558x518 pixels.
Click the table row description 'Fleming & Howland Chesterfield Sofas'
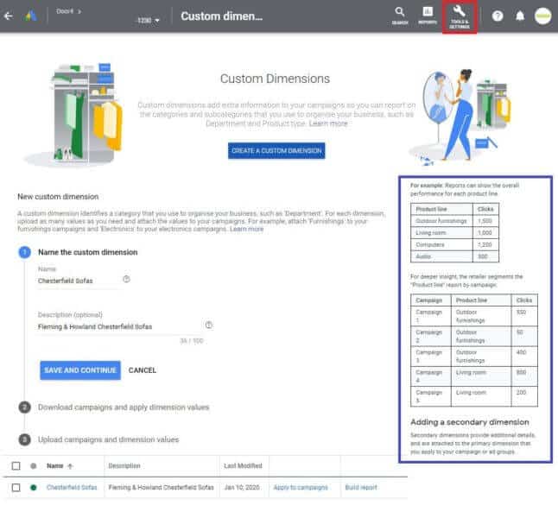[x=162, y=488]
